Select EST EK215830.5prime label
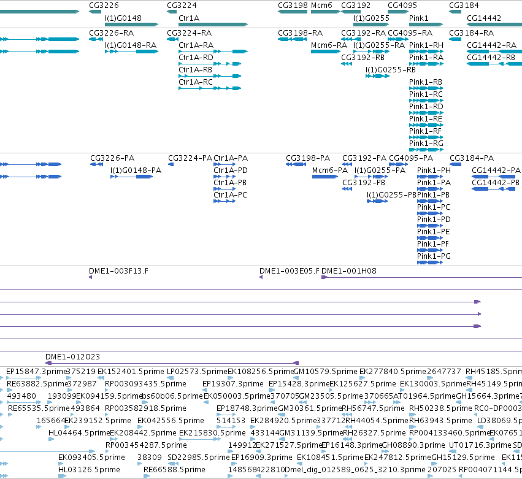522x479 pixels. [212, 433]
